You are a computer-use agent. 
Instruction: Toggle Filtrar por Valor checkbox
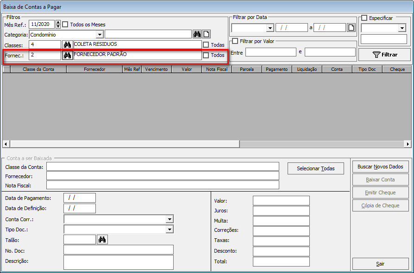(235, 41)
